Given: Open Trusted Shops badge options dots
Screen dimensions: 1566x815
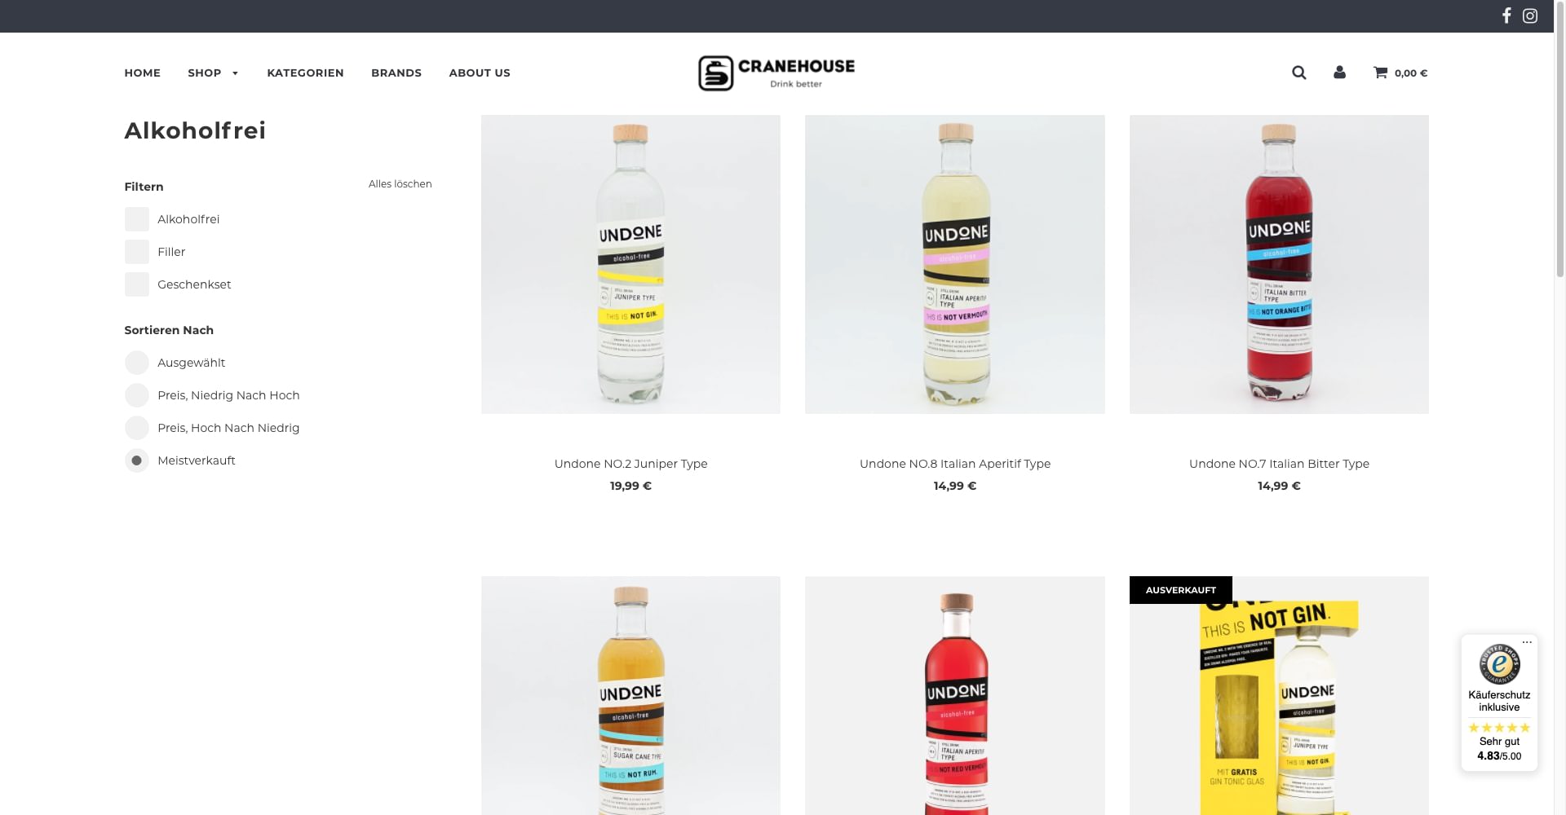Looking at the screenshot, I should [1527, 642].
